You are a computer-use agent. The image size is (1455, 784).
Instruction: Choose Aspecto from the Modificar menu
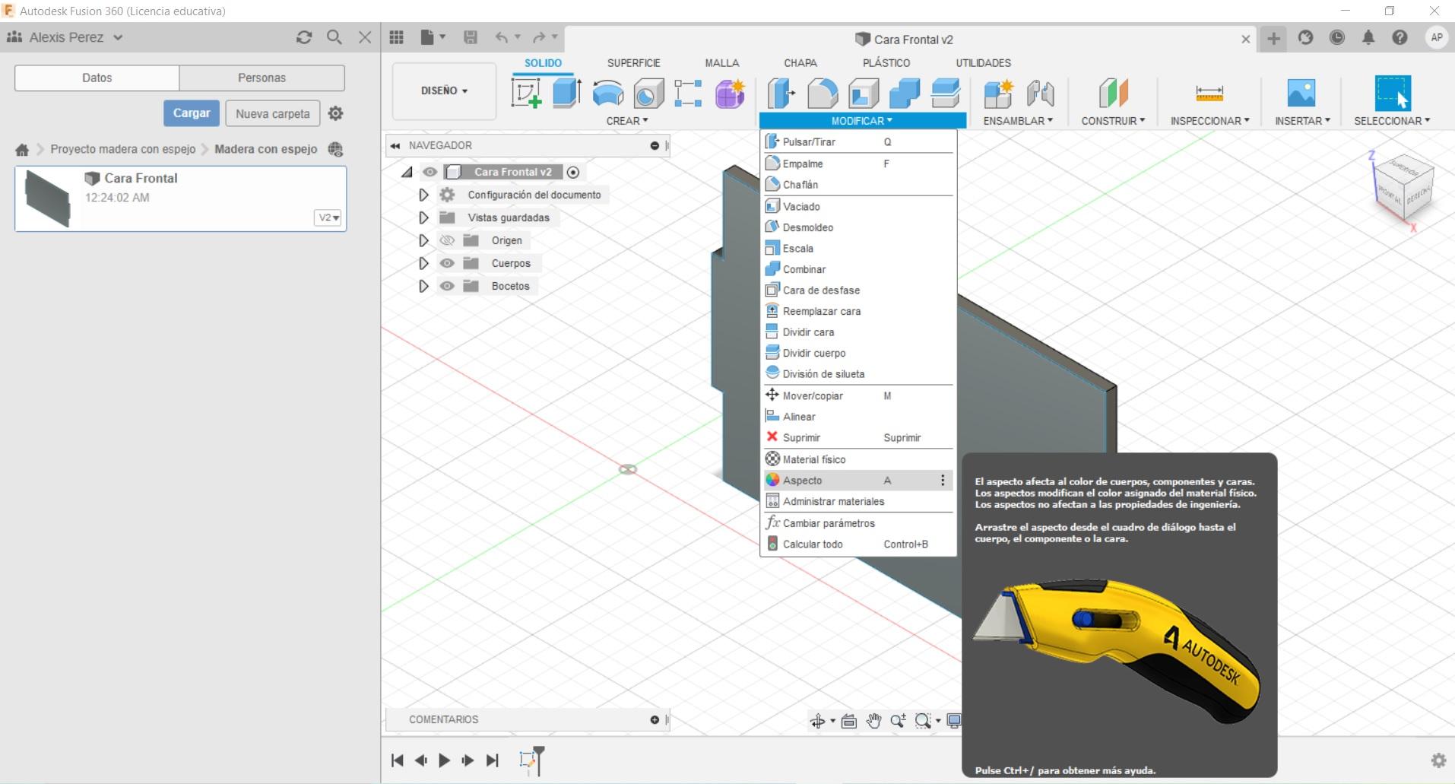coord(857,481)
